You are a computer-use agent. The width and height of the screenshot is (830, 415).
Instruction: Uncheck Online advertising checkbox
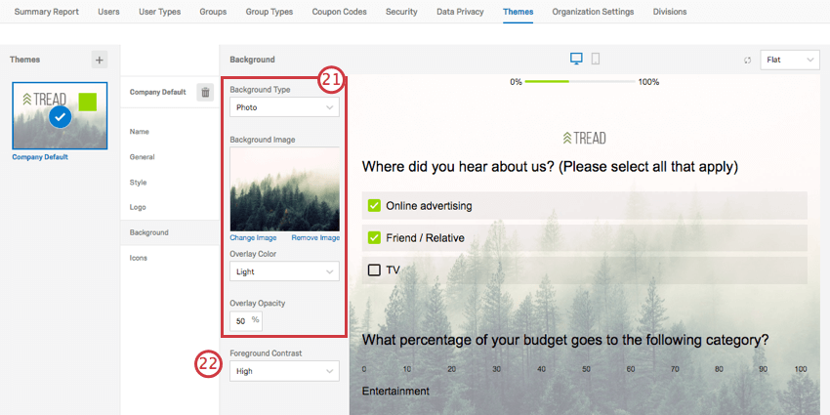374,205
